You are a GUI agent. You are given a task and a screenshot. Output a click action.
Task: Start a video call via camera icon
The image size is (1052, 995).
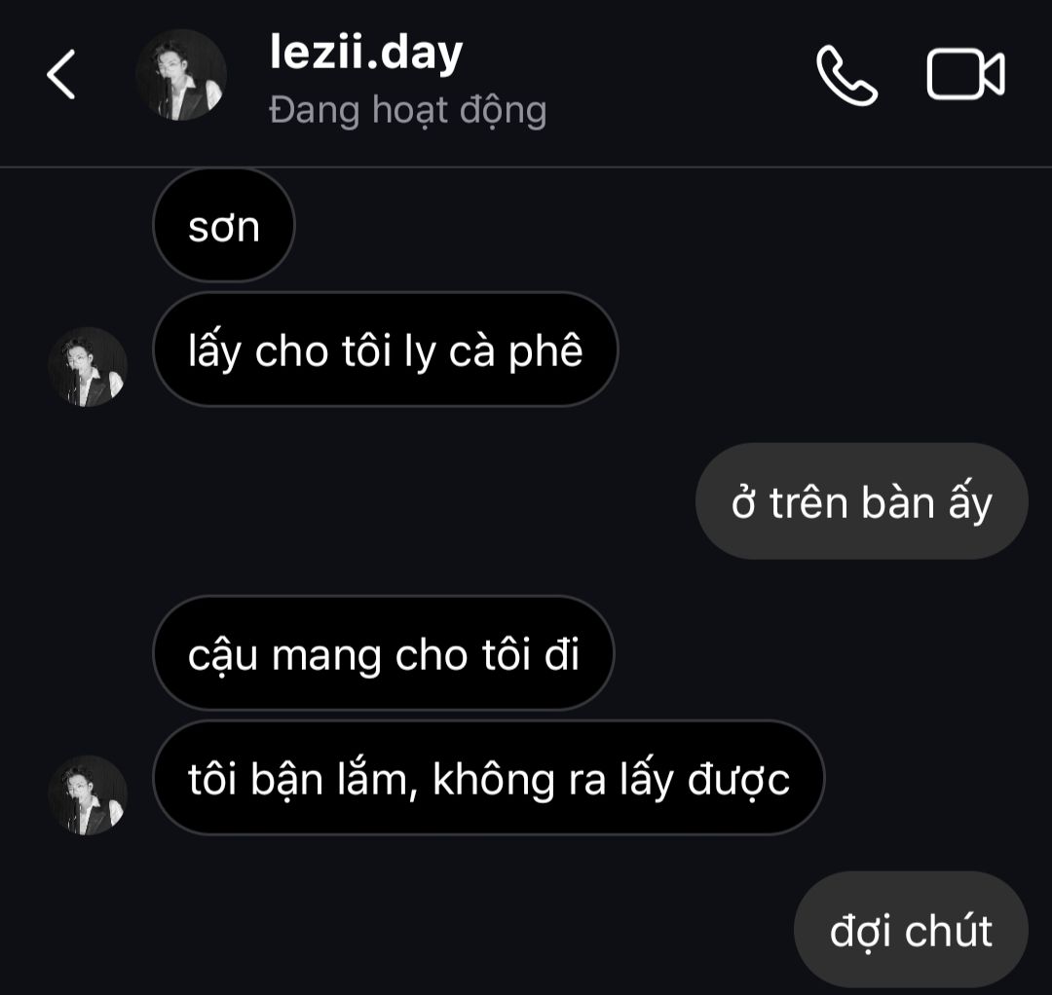pos(965,74)
